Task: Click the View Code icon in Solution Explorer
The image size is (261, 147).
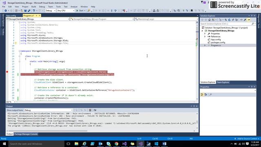Action: pos(241,20)
